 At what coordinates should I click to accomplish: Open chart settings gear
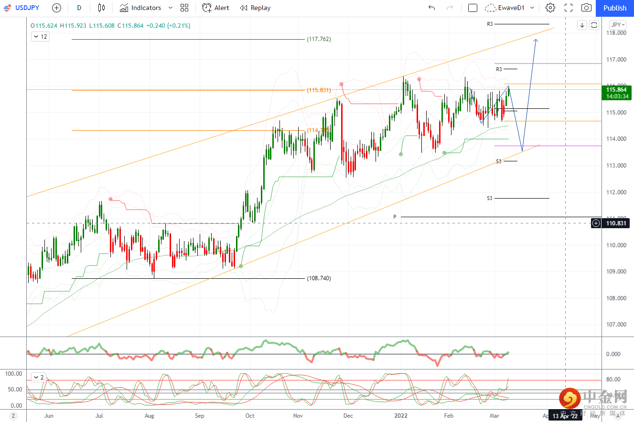click(550, 8)
